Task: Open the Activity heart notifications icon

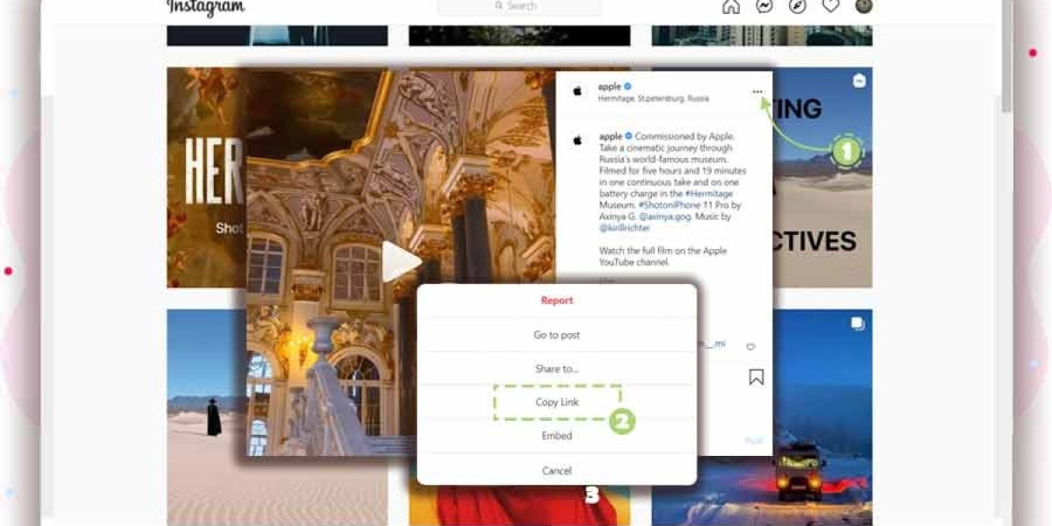Action: point(829,6)
